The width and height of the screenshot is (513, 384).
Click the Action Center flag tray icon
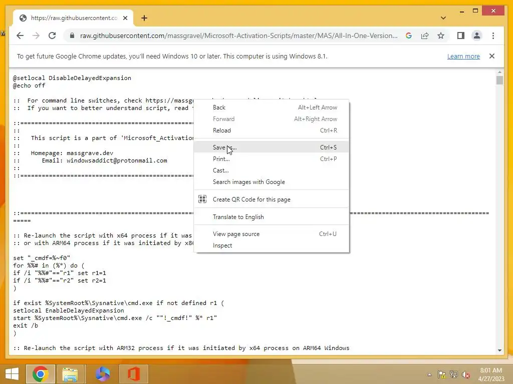point(442,374)
